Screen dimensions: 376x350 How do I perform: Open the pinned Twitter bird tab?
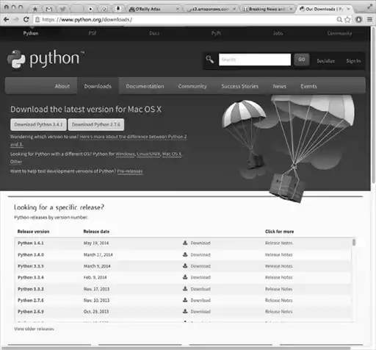click(x=62, y=9)
